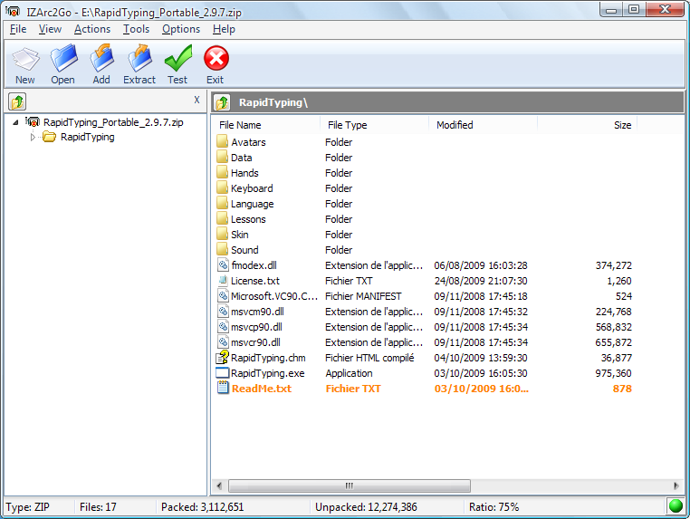This screenshot has height=519, width=690.
Task: Click the up-folder icon in tree pane
Action: point(17,101)
